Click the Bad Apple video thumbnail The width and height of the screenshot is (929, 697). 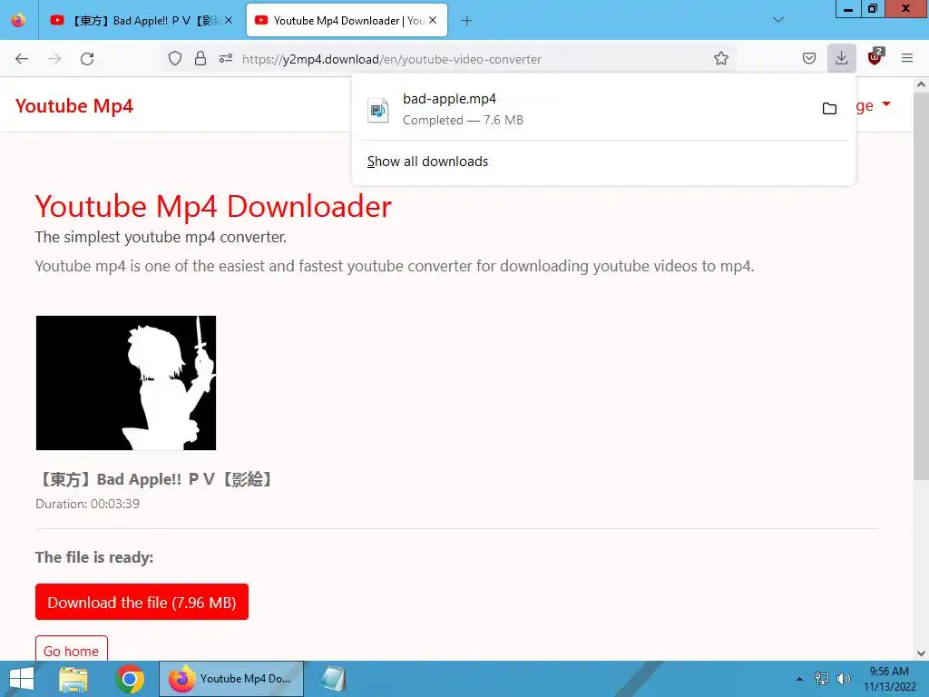coord(126,383)
